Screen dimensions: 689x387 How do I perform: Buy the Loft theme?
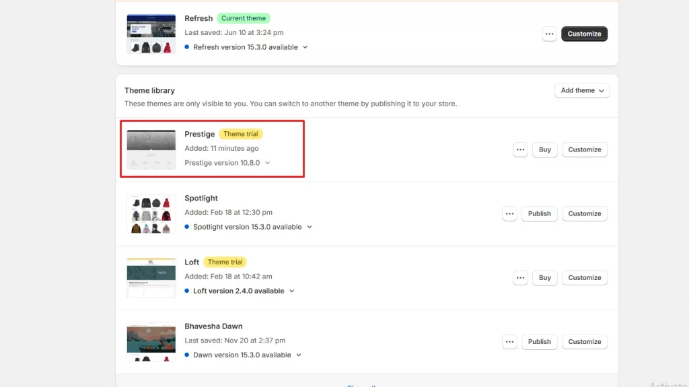pyautogui.click(x=545, y=277)
